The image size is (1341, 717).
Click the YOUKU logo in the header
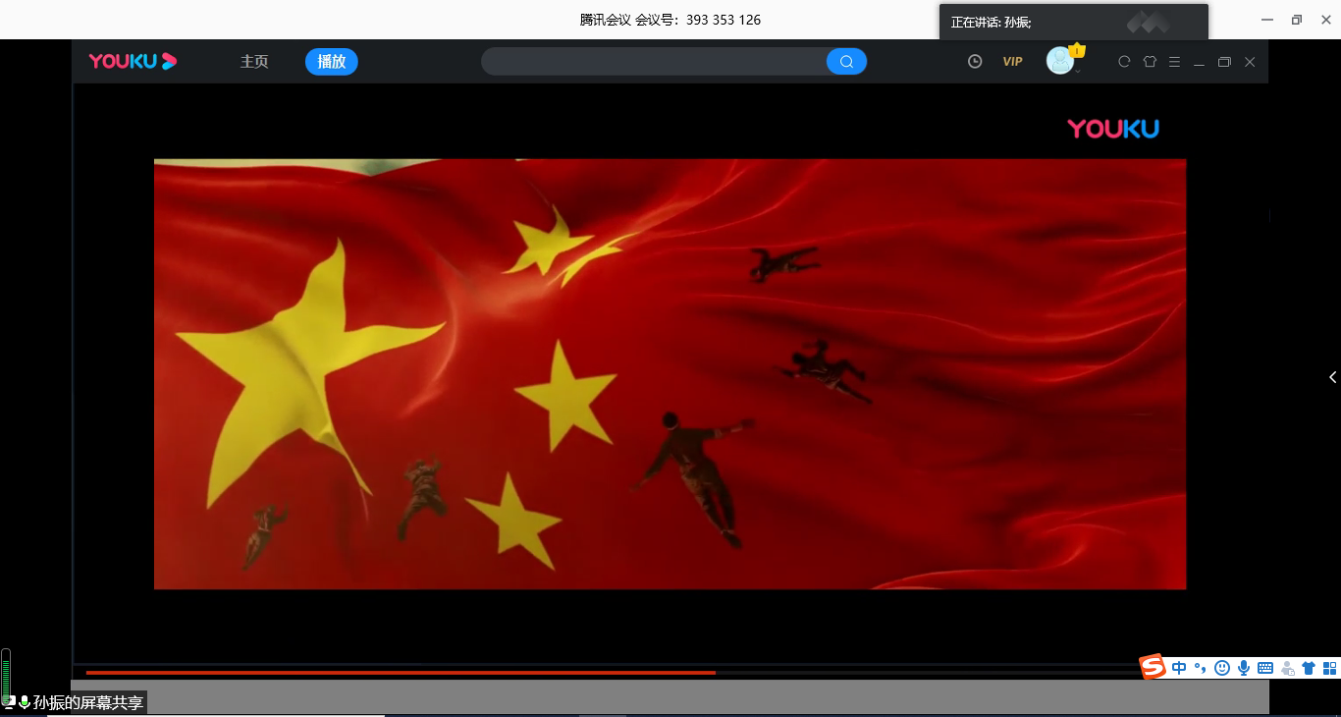pyautogui.click(x=133, y=61)
